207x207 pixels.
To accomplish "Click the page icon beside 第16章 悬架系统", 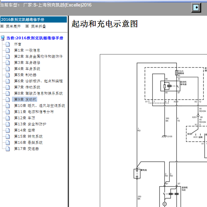I will point(8,143).
